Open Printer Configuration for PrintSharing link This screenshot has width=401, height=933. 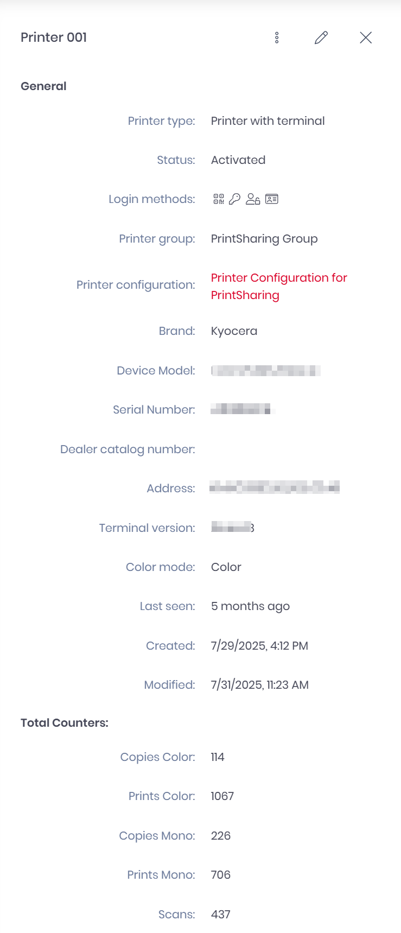[279, 286]
